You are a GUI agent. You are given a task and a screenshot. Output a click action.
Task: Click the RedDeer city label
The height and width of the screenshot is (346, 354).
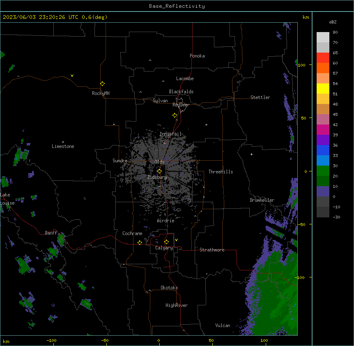(181, 105)
